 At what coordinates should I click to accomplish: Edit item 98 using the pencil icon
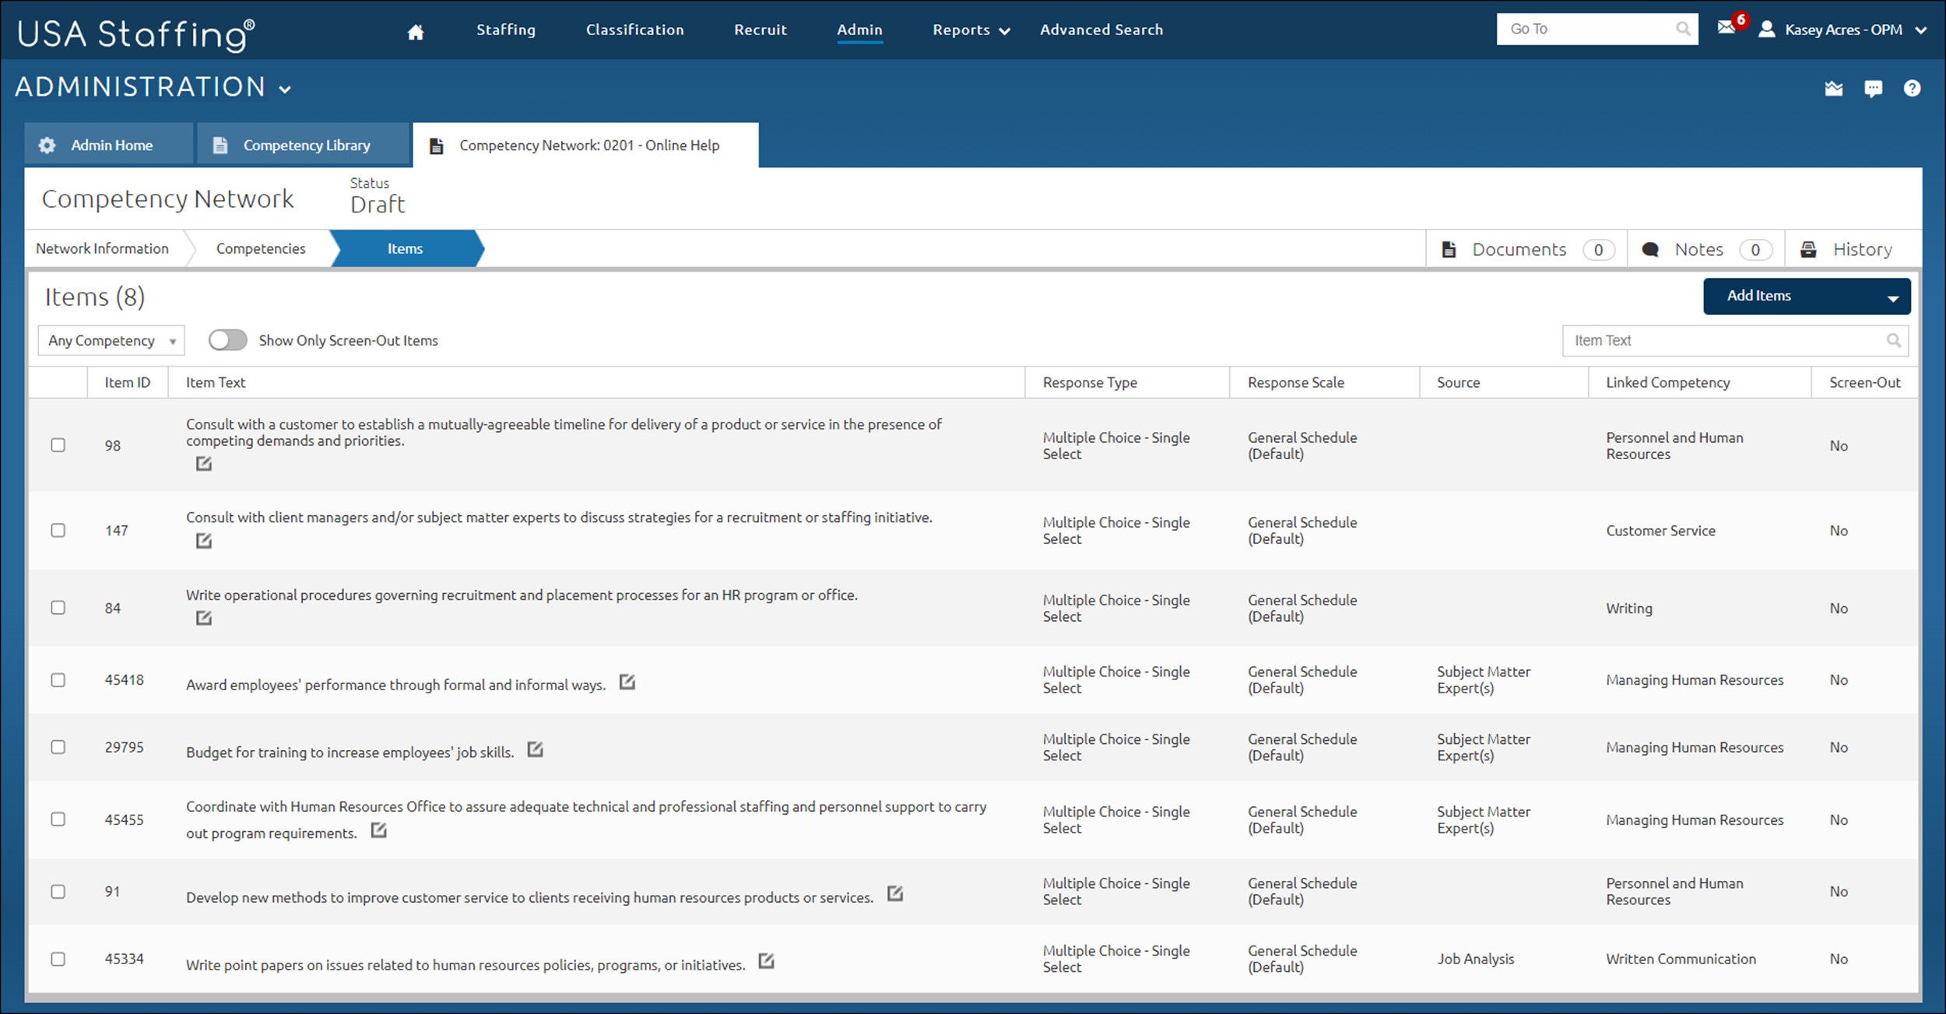click(x=204, y=464)
